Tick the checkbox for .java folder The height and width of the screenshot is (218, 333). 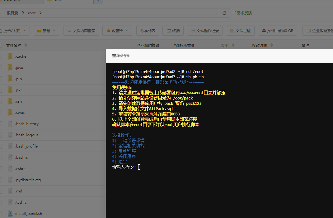(x=1, y=68)
